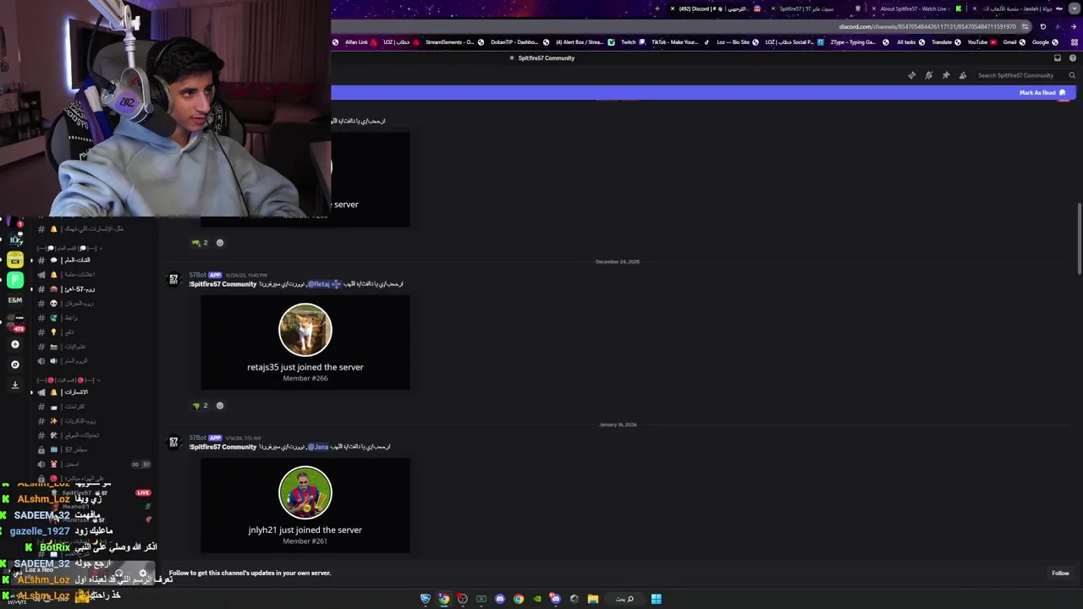Close the (492) Discord browser tab
This screenshot has width=1083, height=609.
coord(673,8)
